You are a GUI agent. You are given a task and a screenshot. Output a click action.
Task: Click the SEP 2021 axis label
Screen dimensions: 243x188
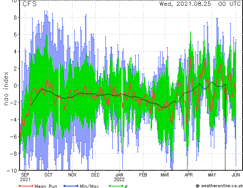(25, 177)
